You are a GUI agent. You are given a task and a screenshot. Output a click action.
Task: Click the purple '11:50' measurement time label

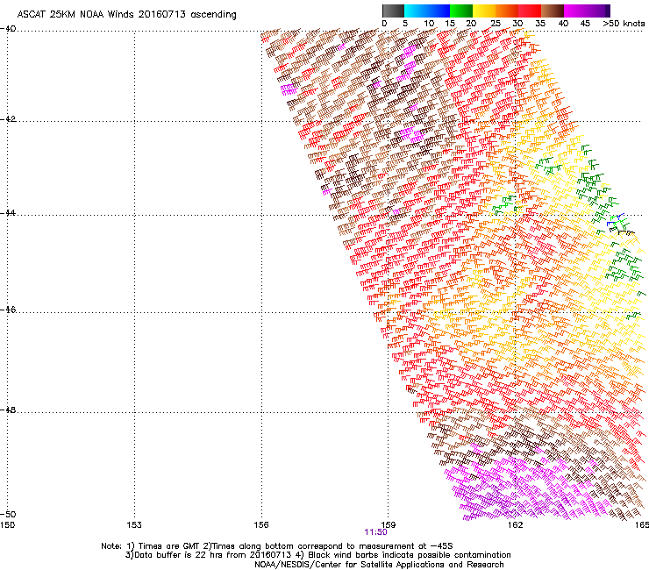point(376,532)
